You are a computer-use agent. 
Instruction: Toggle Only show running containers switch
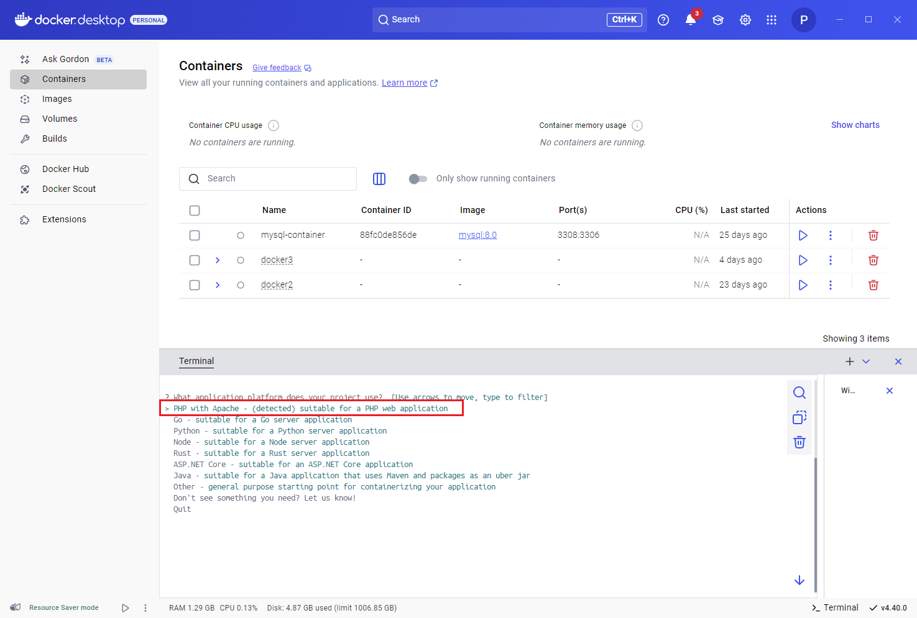click(418, 179)
